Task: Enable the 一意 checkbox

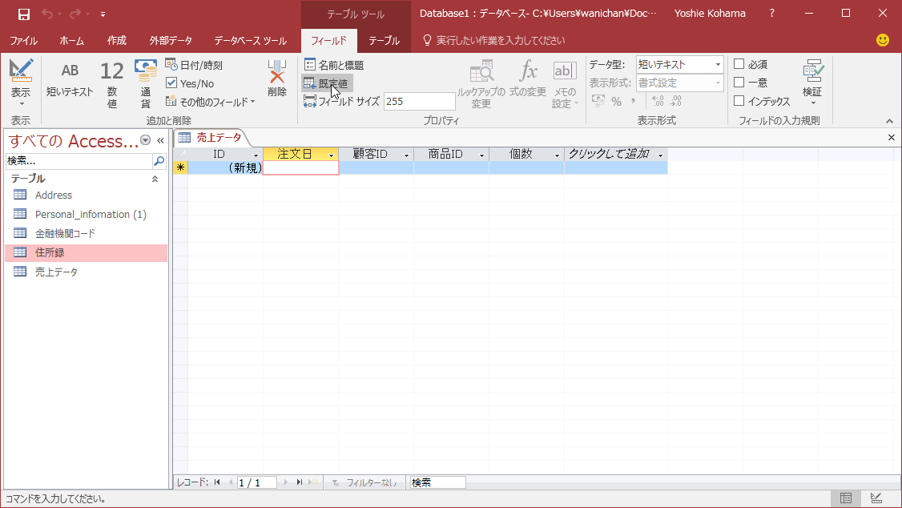Action: tap(739, 83)
